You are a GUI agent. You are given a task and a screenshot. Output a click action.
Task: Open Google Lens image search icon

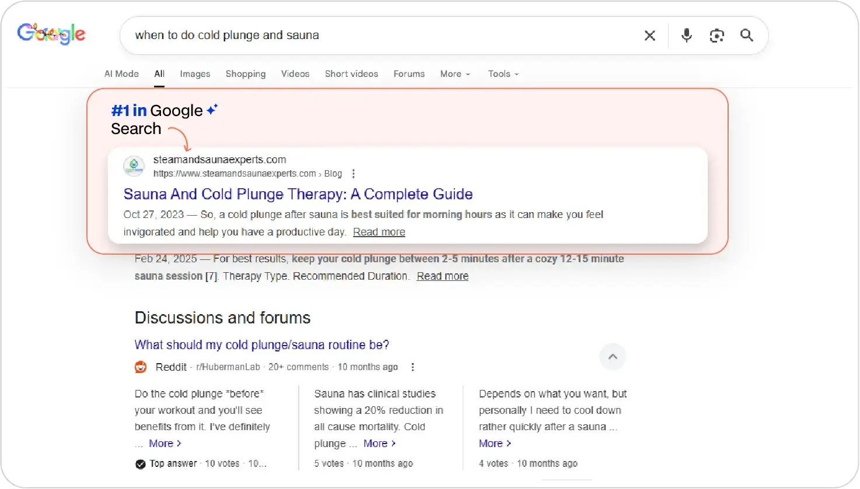pos(716,36)
